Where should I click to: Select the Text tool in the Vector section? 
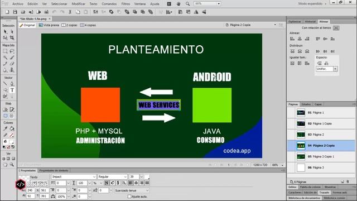[x=12, y=90]
